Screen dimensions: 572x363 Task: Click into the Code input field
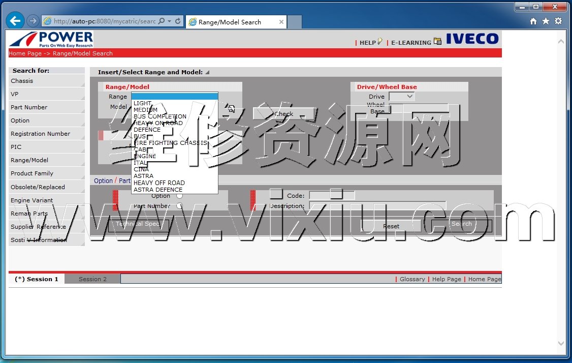pos(332,196)
